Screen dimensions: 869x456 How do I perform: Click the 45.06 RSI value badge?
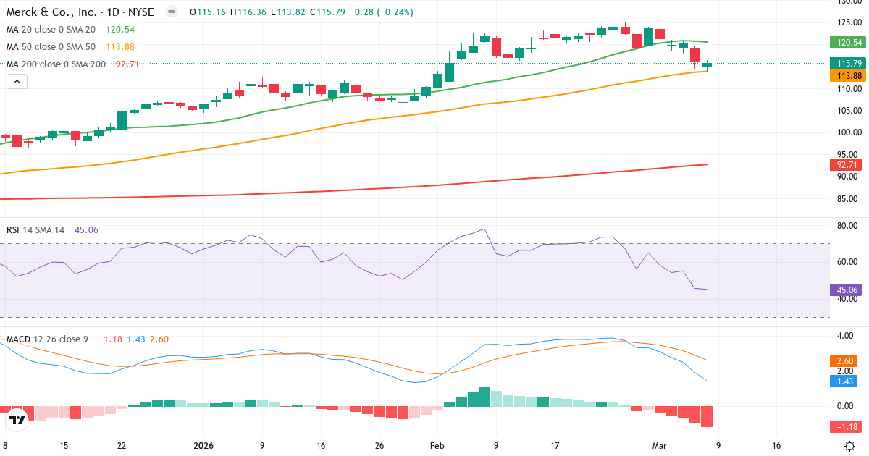click(847, 290)
